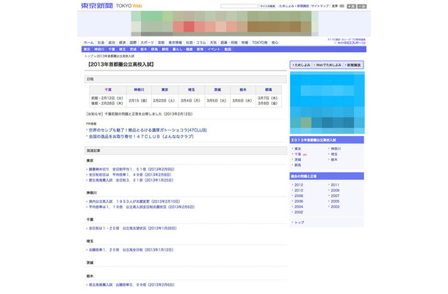The height and width of the screenshot is (294, 448).
Task: Click the サイト内検索 search button
Action: [x=268, y=6]
